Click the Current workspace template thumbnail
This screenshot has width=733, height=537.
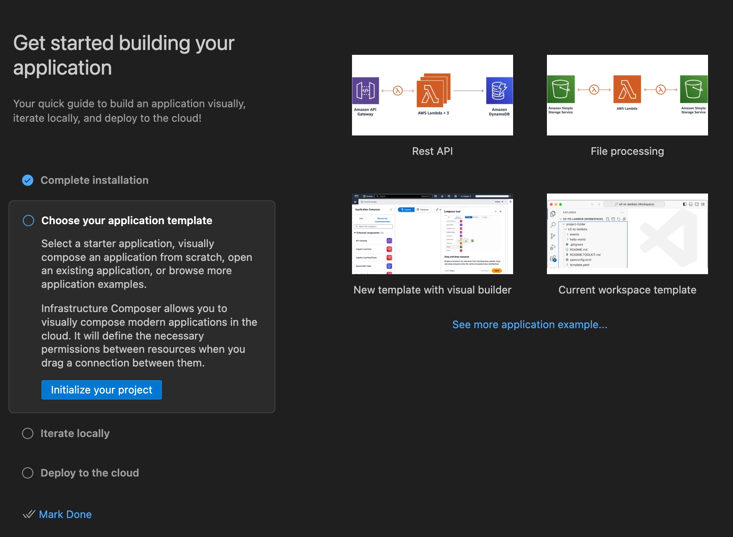pyautogui.click(x=627, y=234)
